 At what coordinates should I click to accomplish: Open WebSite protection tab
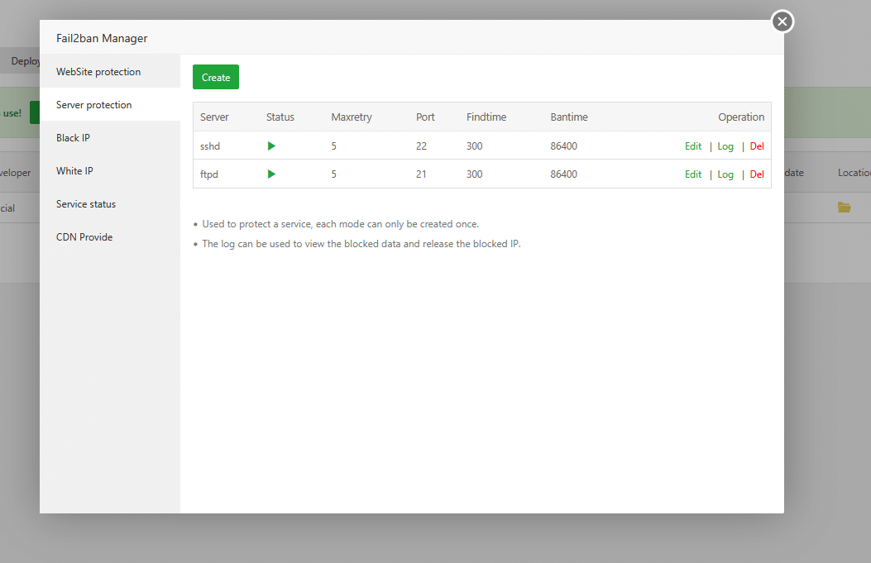click(x=110, y=72)
